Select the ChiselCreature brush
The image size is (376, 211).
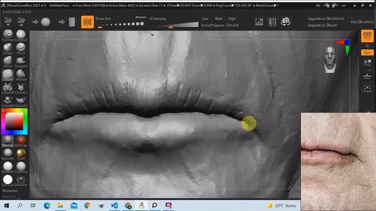(x=21, y=89)
